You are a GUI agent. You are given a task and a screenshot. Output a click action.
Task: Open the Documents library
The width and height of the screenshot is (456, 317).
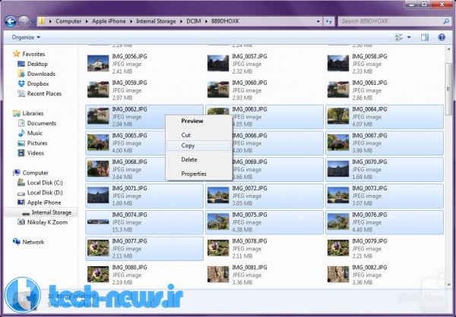[42, 124]
